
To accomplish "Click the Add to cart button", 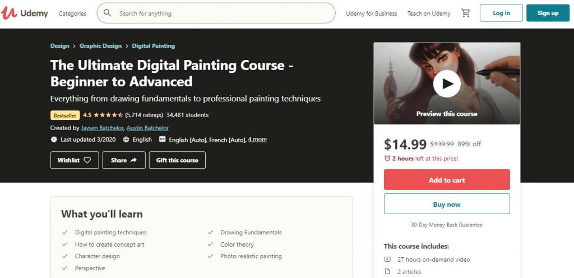I will 447,180.
